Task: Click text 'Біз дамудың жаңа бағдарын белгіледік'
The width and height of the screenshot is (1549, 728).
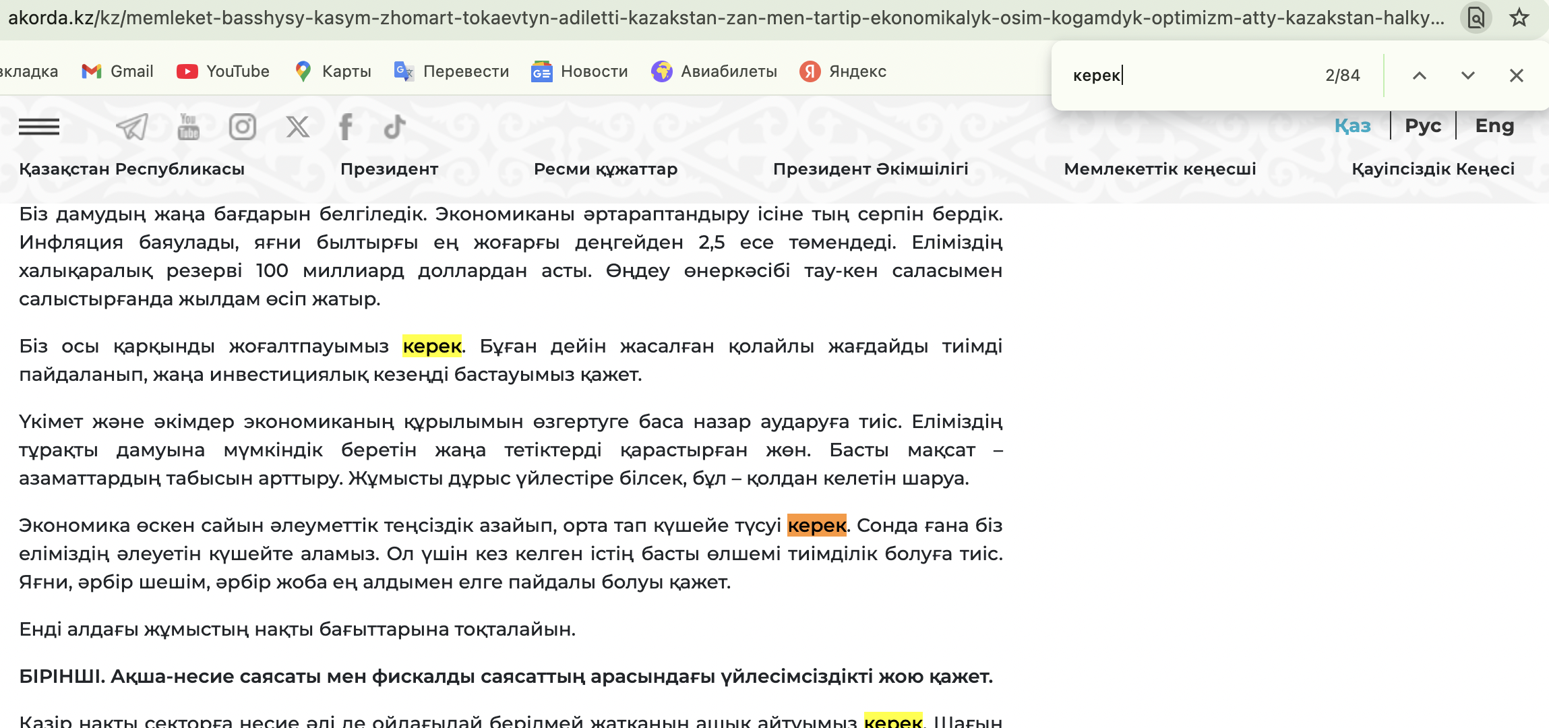Action: click(222, 214)
